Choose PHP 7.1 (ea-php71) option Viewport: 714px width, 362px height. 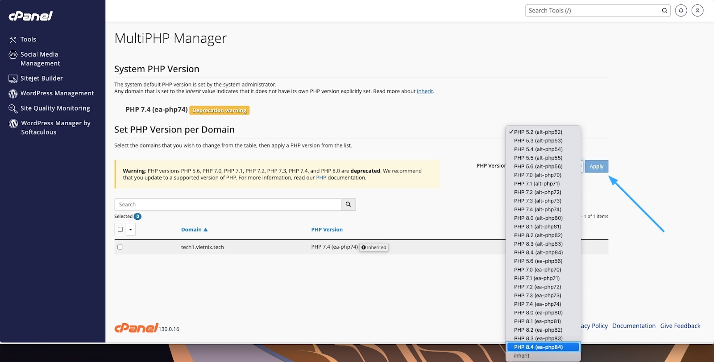(x=543, y=279)
